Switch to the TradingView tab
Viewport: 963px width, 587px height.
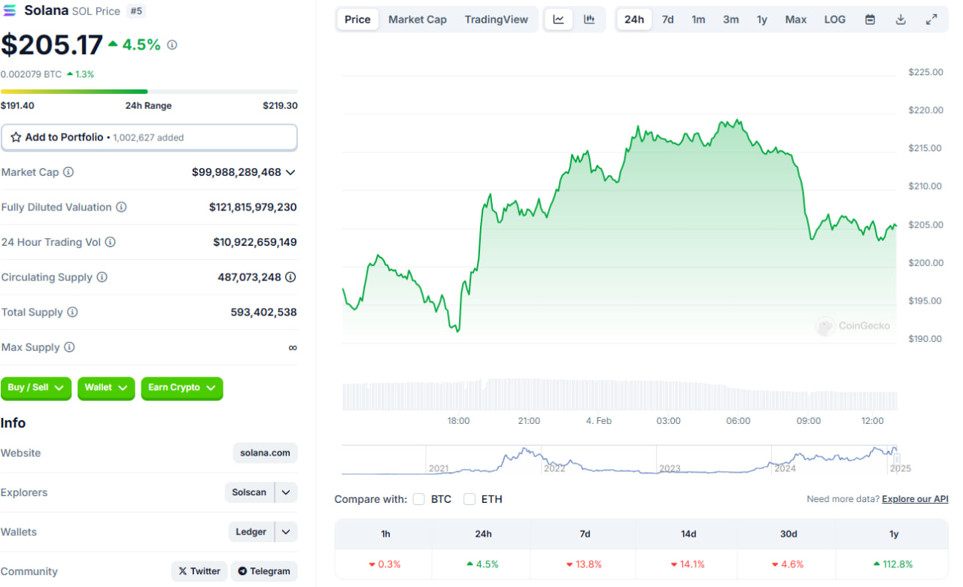[497, 20]
